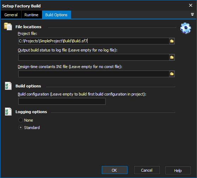
Task: Close the Setup Factory Build window
Action: 191,5
